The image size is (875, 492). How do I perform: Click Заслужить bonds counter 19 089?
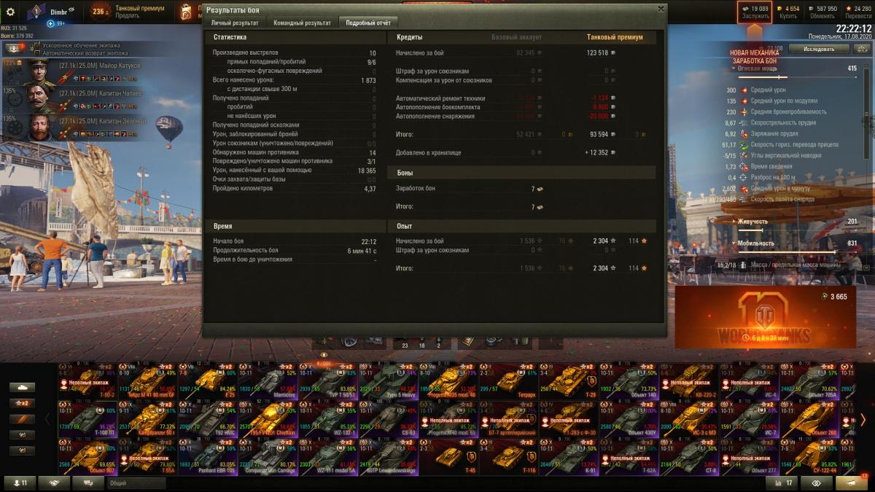755,12
